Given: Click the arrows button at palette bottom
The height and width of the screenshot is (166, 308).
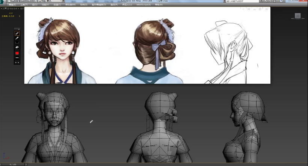Looking at the screenshot, I should coord(17,62).
